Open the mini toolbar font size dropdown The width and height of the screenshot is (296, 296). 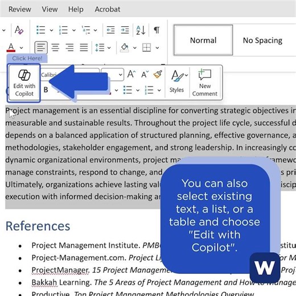click(120, 75)
